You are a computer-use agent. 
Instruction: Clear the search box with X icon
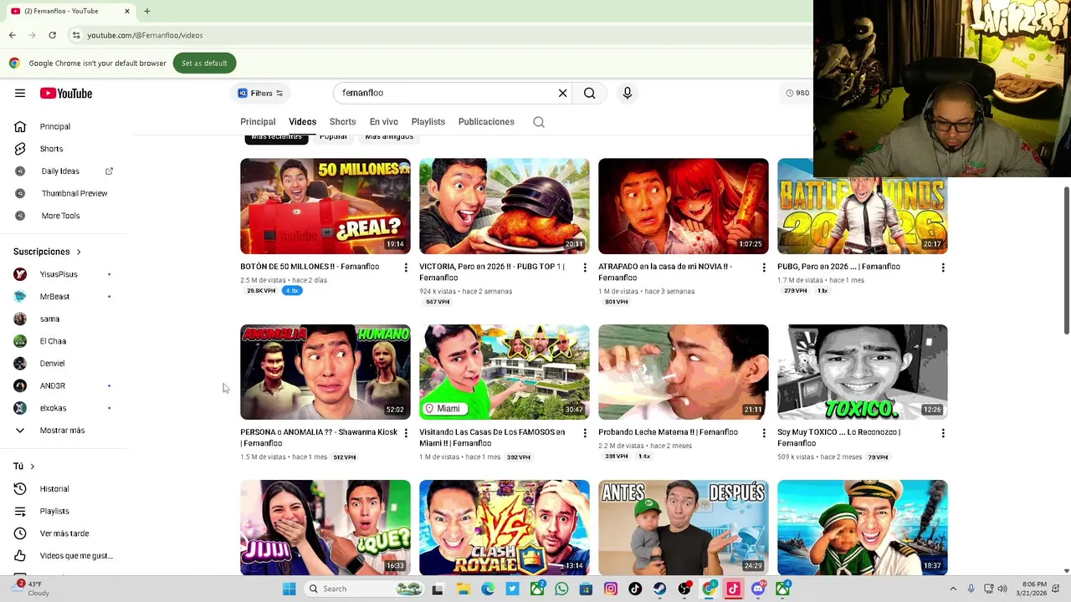[563, 93]
